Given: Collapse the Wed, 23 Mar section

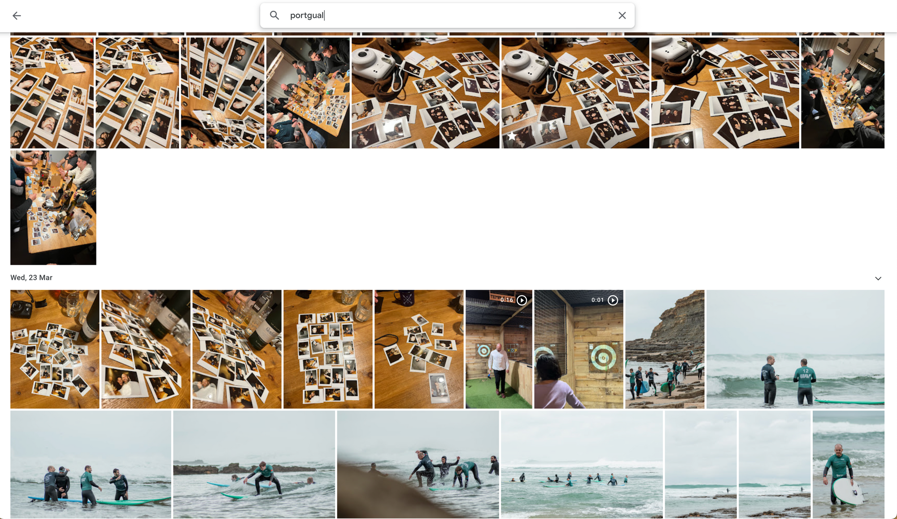Looking at the screenshot, I should (x=878, y=279).
